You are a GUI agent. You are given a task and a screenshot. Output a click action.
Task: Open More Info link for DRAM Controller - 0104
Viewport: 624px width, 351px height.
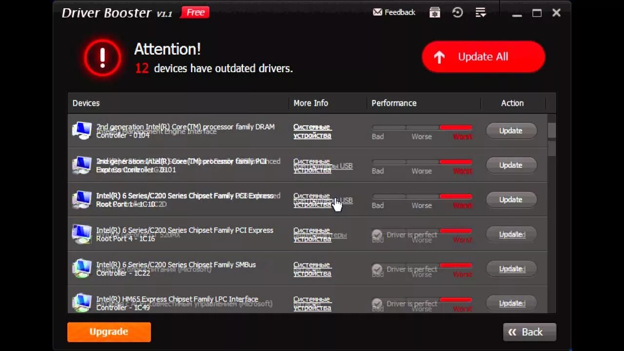pyautogui.click(x=312, y=131)
